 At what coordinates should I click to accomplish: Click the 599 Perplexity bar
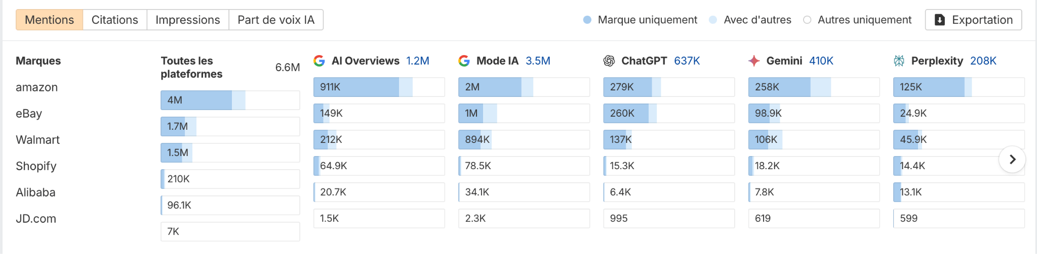959,218
